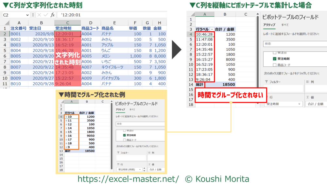This screenshot has width=327, height=184.
Task: Click the excel-master.net URL text
Action: point(128,179)
